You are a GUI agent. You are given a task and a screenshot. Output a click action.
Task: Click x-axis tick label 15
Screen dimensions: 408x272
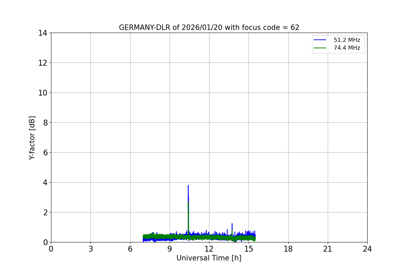point(249,249)
